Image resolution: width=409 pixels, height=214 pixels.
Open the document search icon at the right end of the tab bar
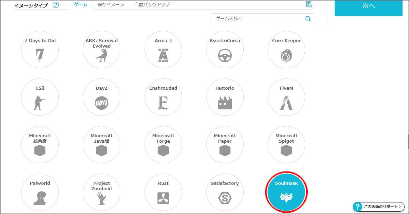click(x=309, y=4)
